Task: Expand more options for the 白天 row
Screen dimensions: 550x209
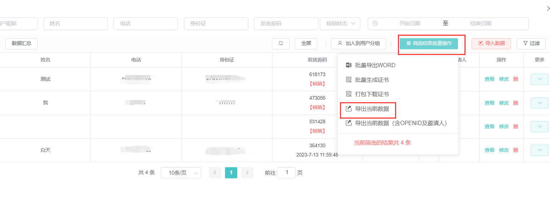Action: [539, 150]
